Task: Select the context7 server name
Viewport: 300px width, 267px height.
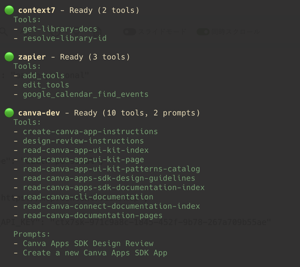Action: (x=36, y=10)
